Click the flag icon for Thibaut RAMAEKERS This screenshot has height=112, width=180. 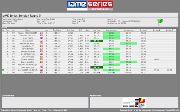pyautogui.click(x=41, y=35)
